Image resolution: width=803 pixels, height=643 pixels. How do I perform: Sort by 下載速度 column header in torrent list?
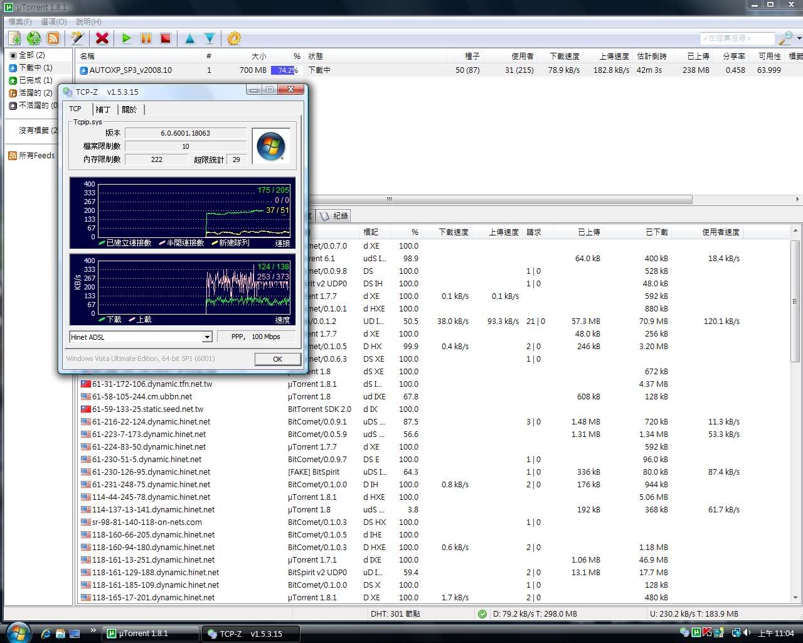[560, 57]
